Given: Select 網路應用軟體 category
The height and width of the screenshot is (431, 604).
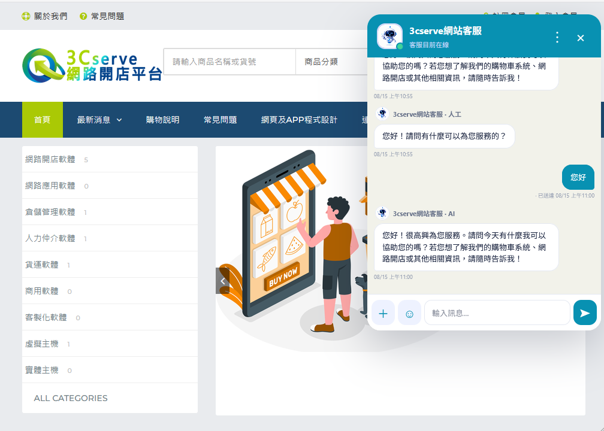Looking at the screenshot, I should (x=110, y=186).
